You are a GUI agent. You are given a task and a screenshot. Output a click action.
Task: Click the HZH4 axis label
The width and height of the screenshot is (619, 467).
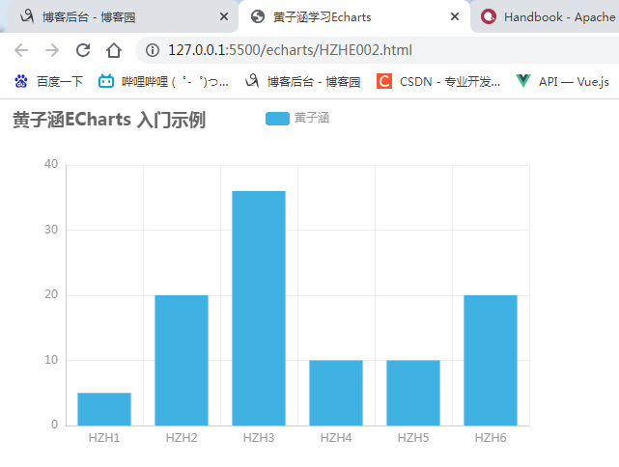coord(336,438)
